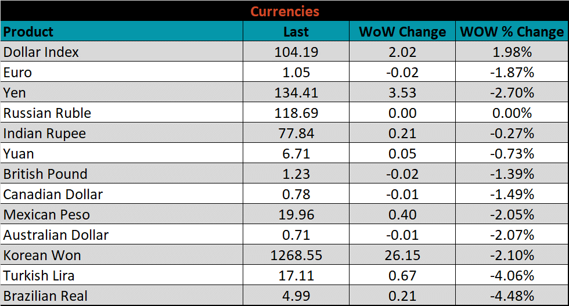
Task: Select the Brazilian Real row label
Action: pos(45,296)
